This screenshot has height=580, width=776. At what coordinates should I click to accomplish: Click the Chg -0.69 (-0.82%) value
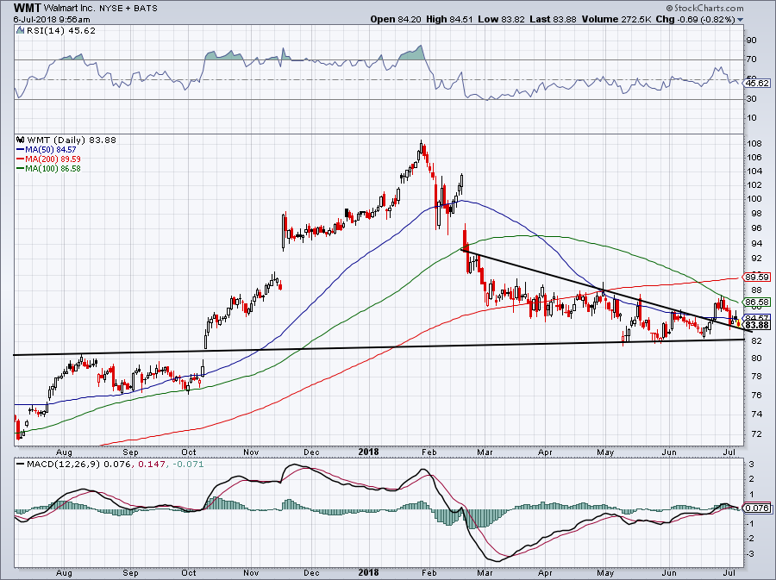(696, 19)
